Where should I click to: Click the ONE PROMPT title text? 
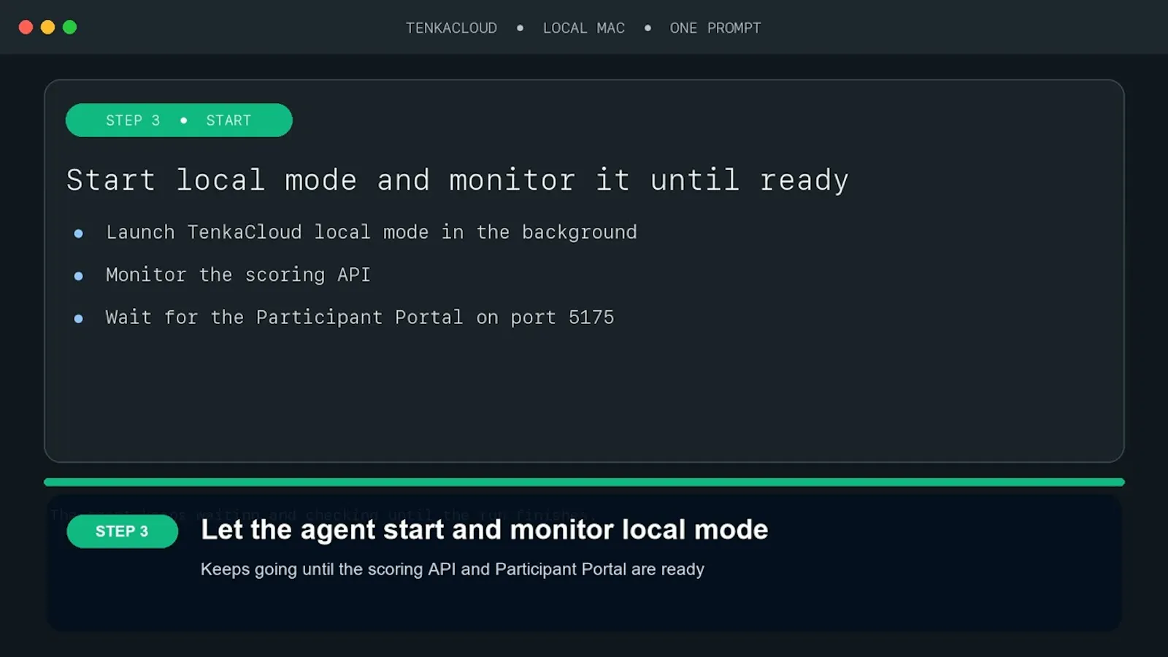click(715, 28)
